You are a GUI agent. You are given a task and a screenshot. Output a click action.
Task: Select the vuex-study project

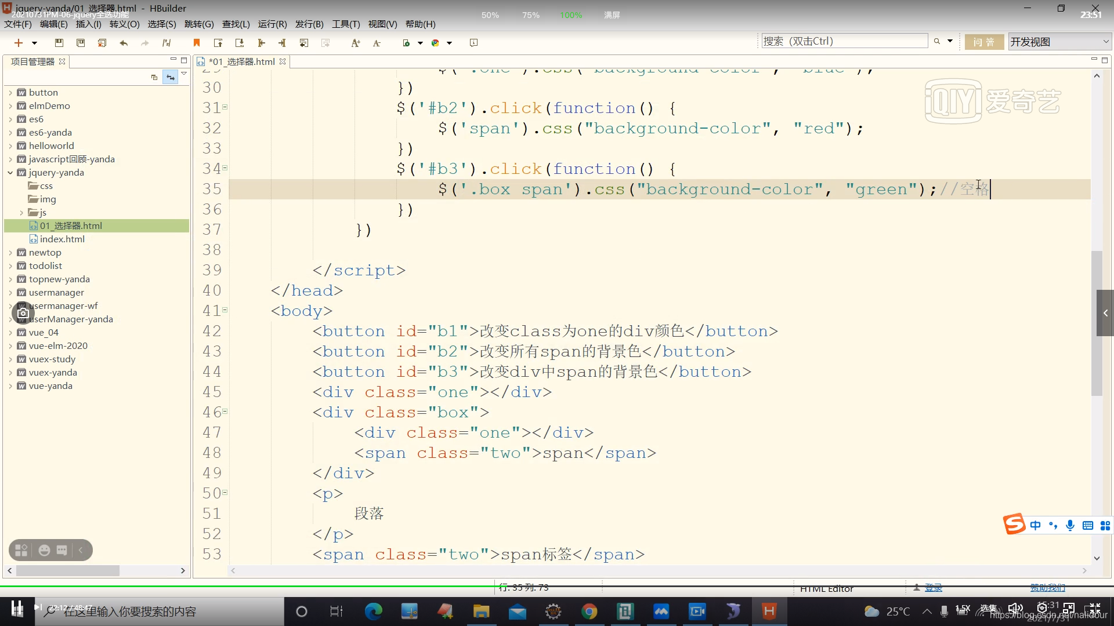point(52,359)
